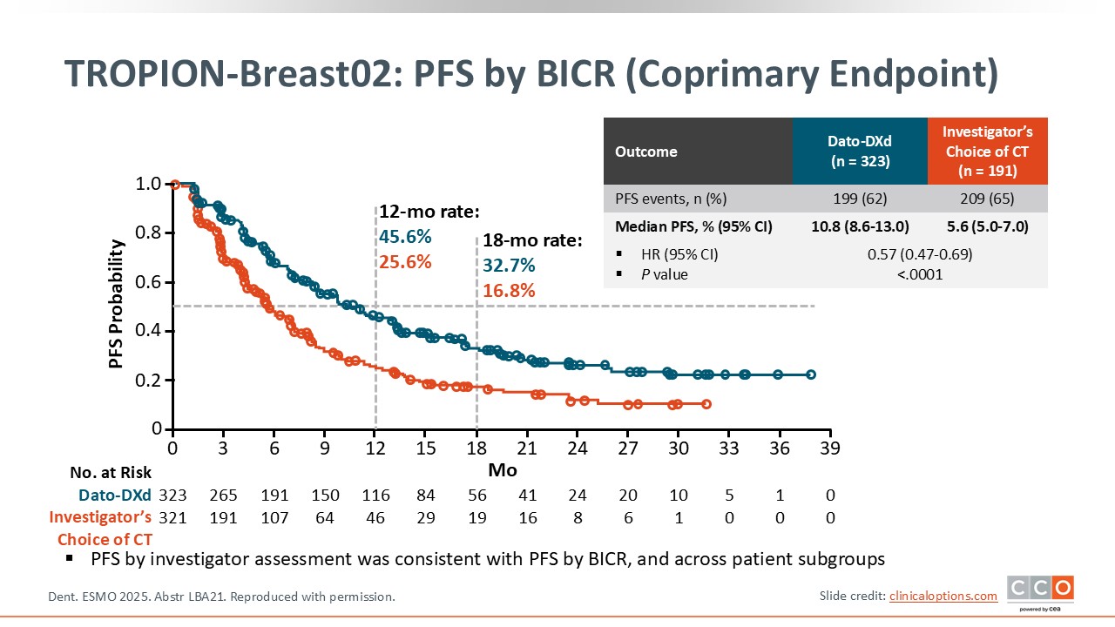1115x627 pixels.
Task: Open the clinicaloptions.com link
Action: [x=943, y=596]
